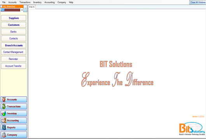Open the Suppliers button
The image size is (206, 139).
[x=14, y=18]
